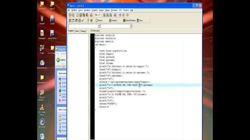Click the compile and run icon
250x140 pixels.
(77, 21)
